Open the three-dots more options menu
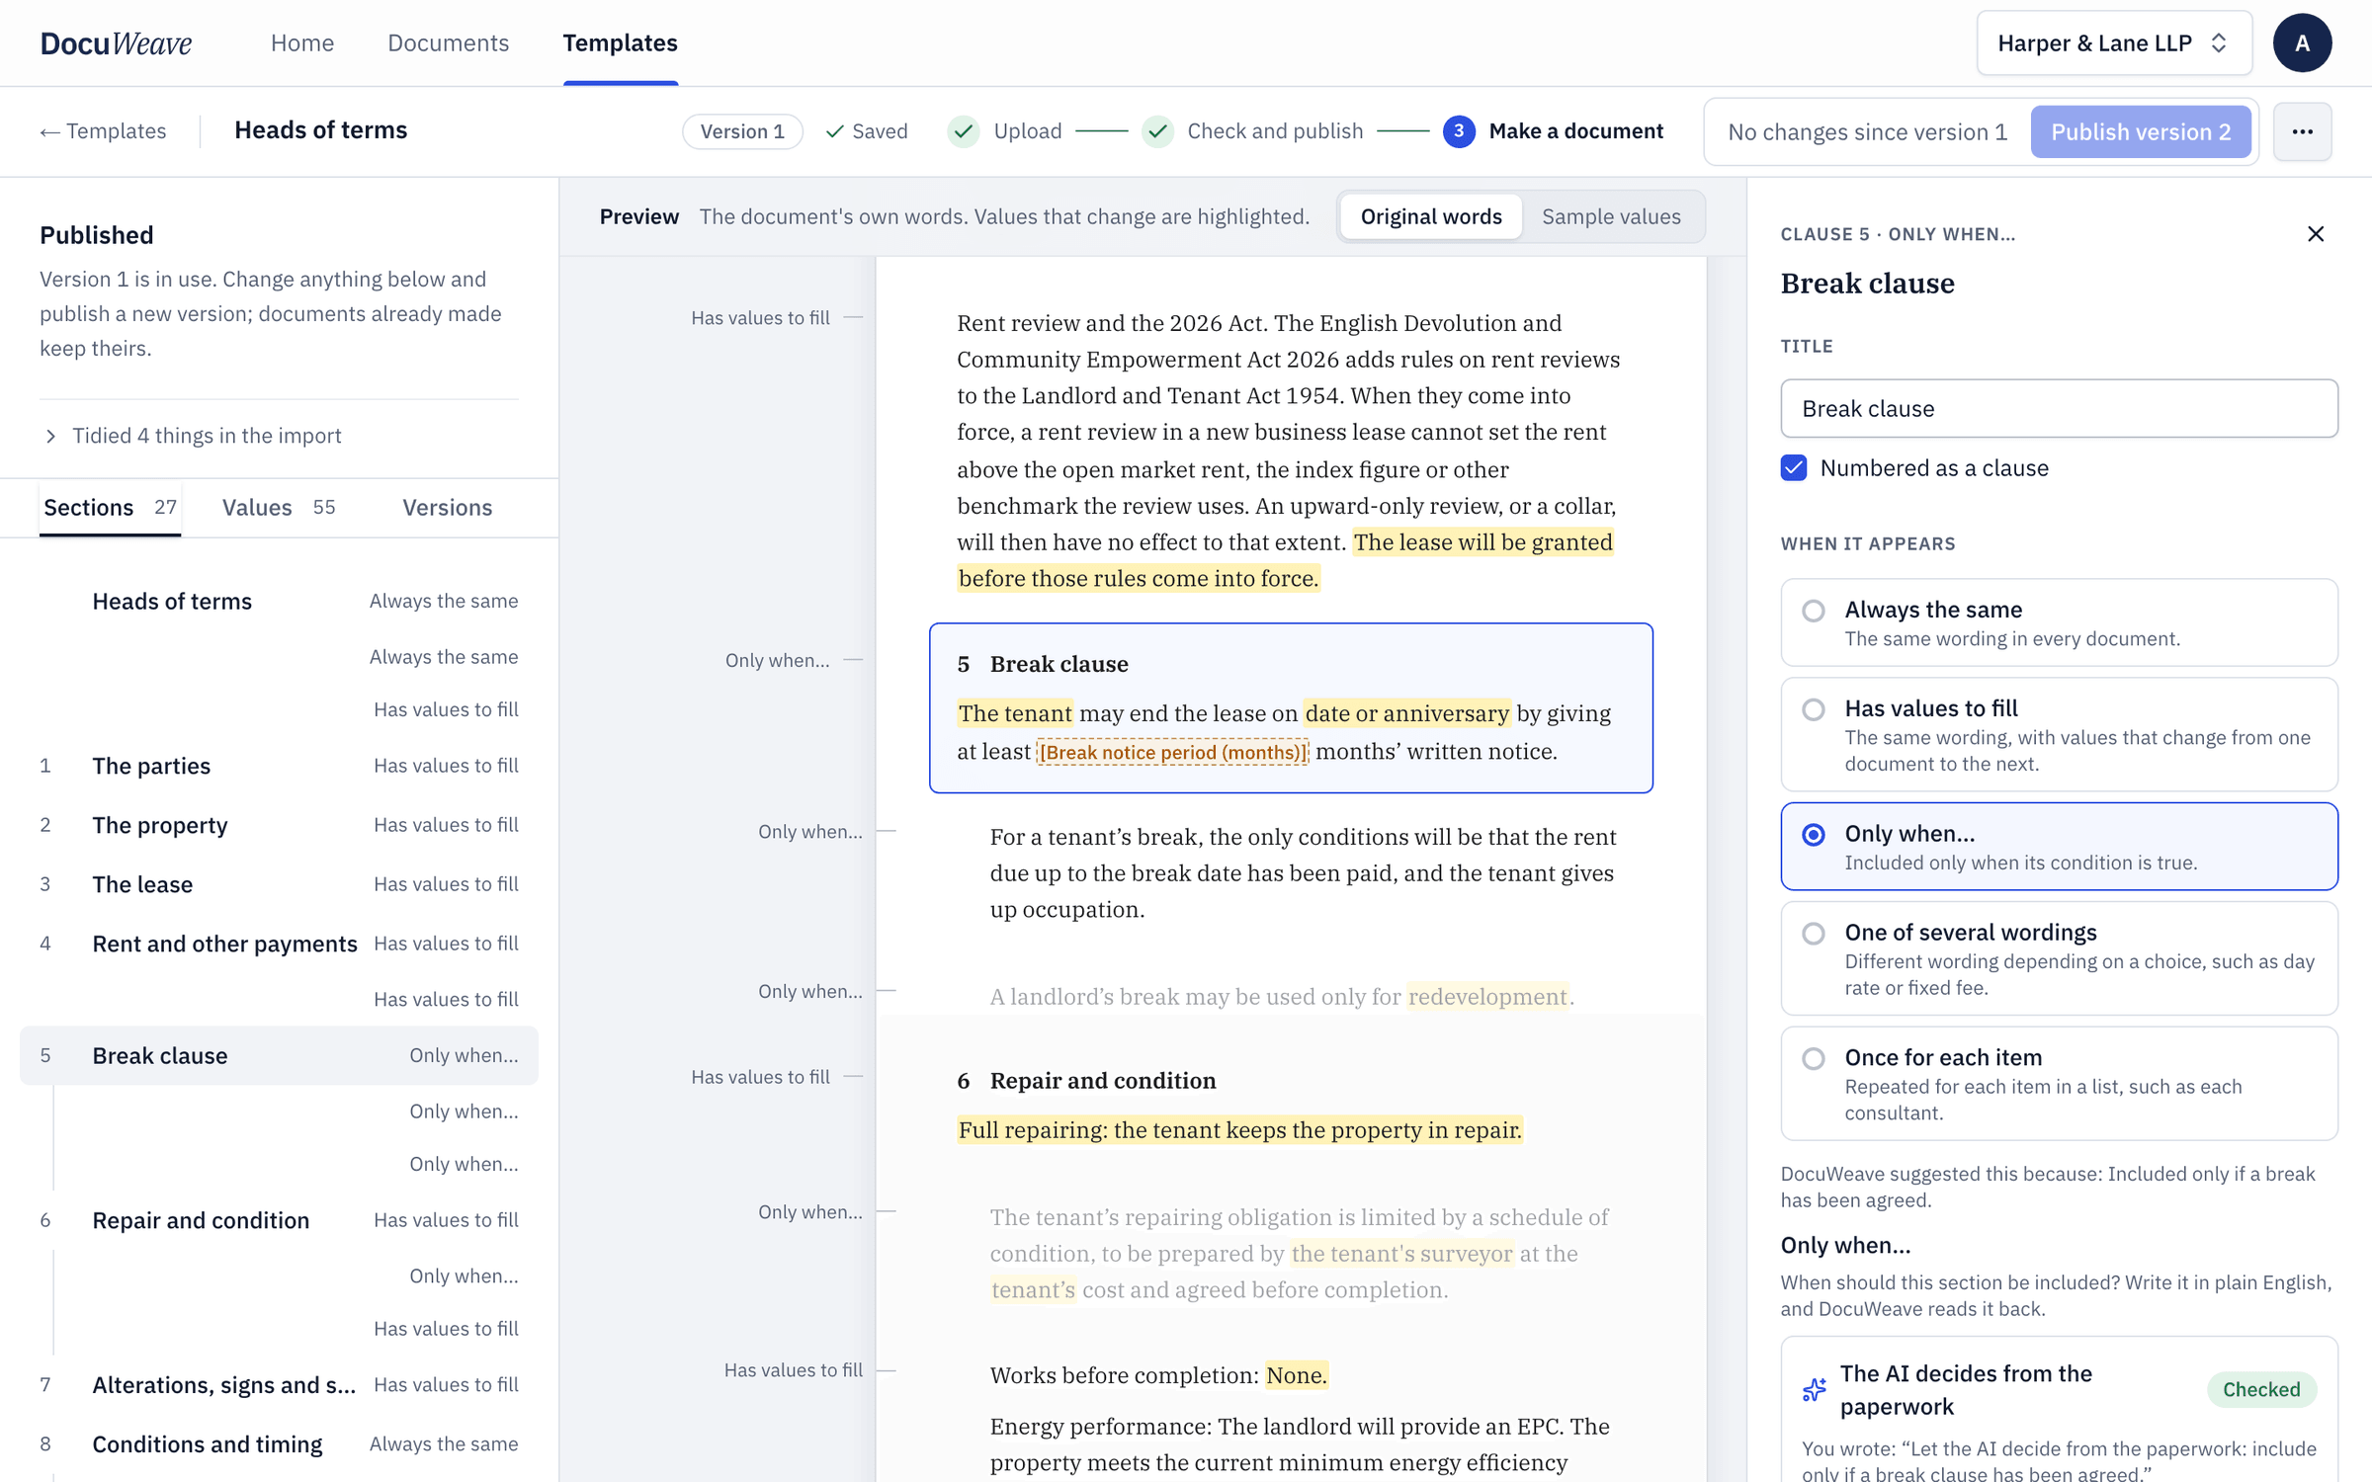Screen dimensions: 2372x1482 [2302, 131]
